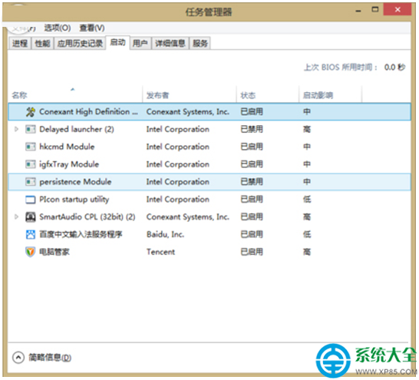Close the 任务管理器 window
Viewport: 419px width, 380px height.
pos(398,10)
